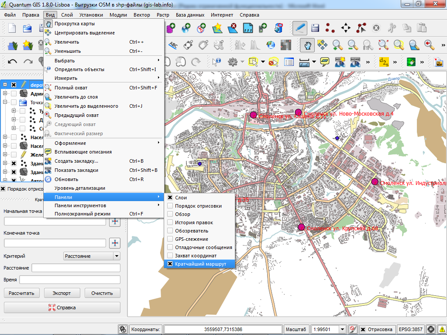Select the Add point feature tool

(330, 28)
